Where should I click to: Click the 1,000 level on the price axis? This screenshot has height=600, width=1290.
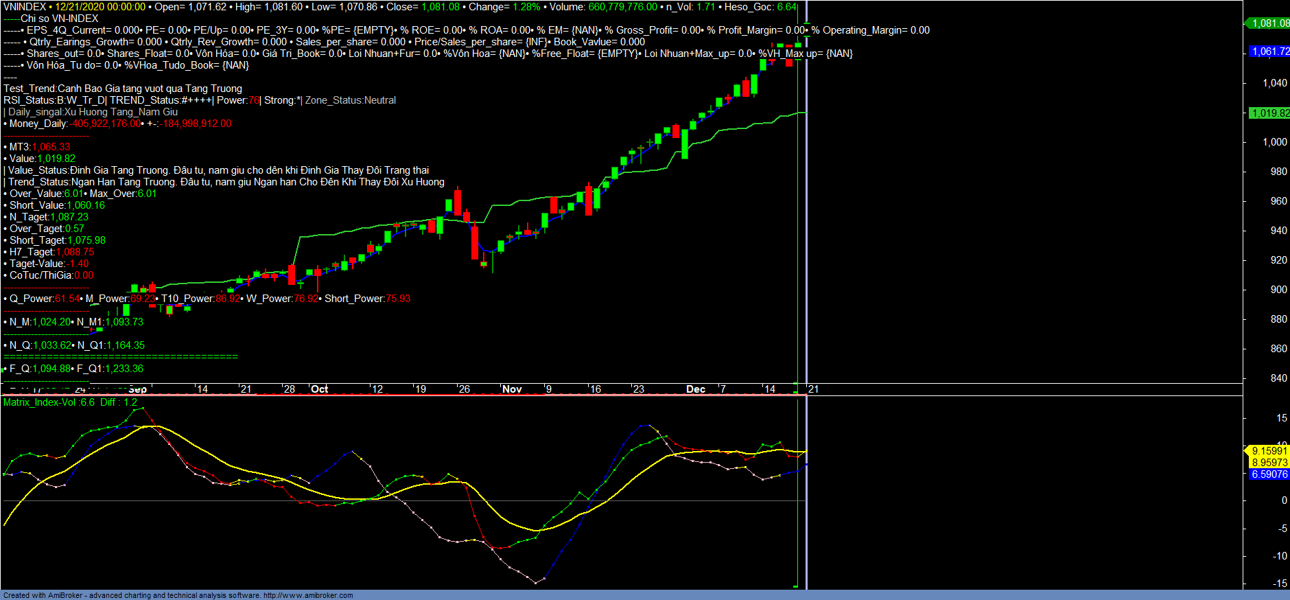point(1275,142)
